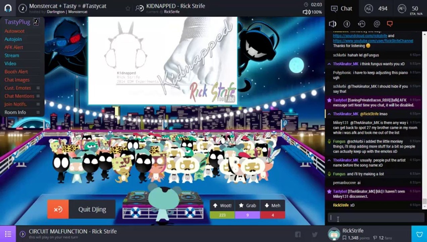Open the plug.dj headphones logo menu

pos(8,8)
